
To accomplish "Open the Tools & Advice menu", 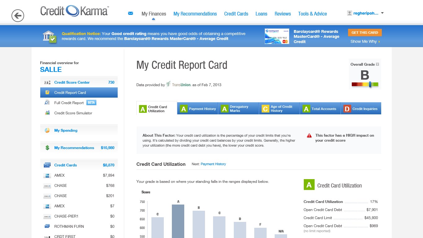I will (x=312, y=14).
